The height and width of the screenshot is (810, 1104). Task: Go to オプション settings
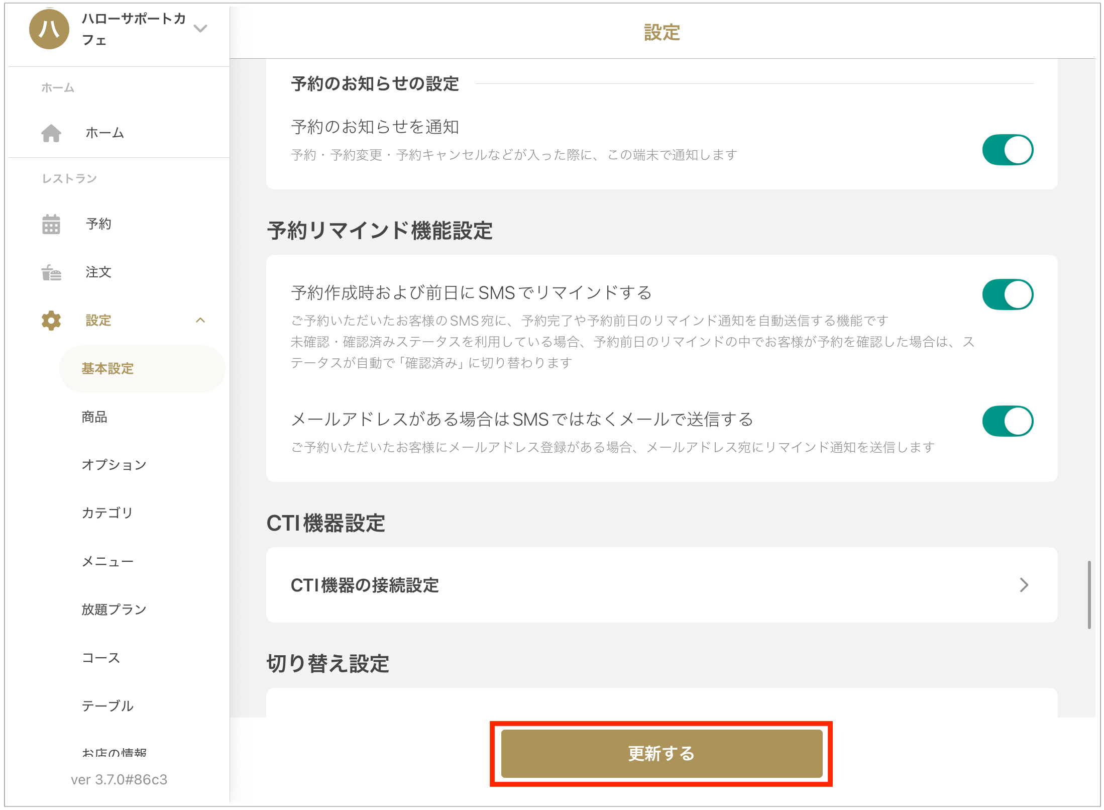tap(114, 465)
